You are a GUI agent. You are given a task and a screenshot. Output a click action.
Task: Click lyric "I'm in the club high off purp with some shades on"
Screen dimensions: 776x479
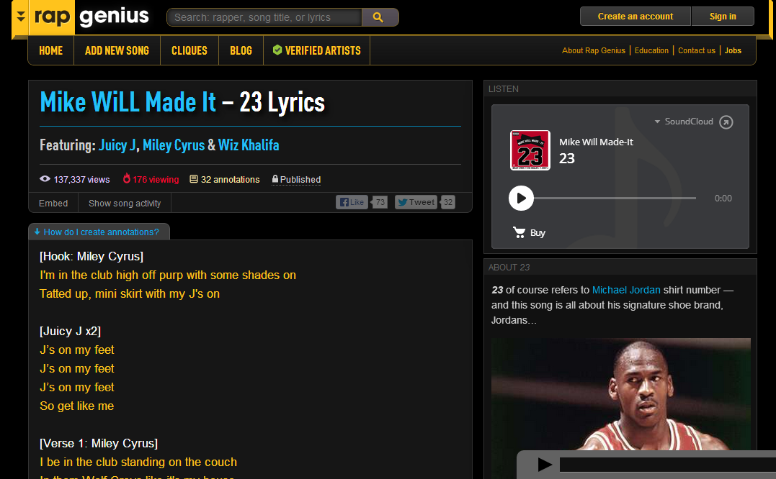(x=168, y=275)
